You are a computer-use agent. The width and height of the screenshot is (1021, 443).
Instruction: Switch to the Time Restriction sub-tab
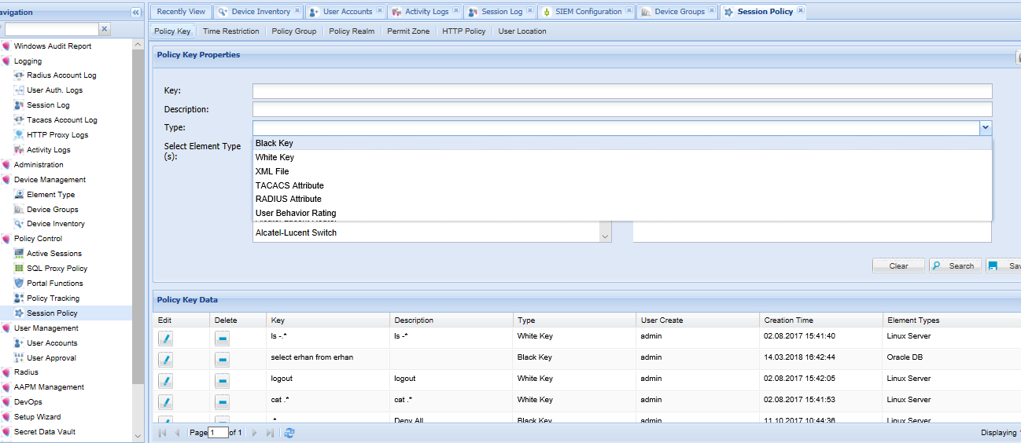click(230, 31)
